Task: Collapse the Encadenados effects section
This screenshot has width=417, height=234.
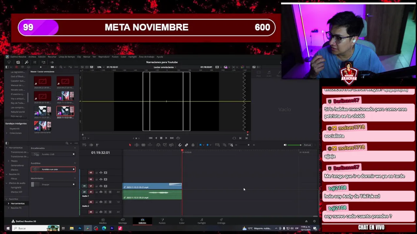Action: (75, 148)
